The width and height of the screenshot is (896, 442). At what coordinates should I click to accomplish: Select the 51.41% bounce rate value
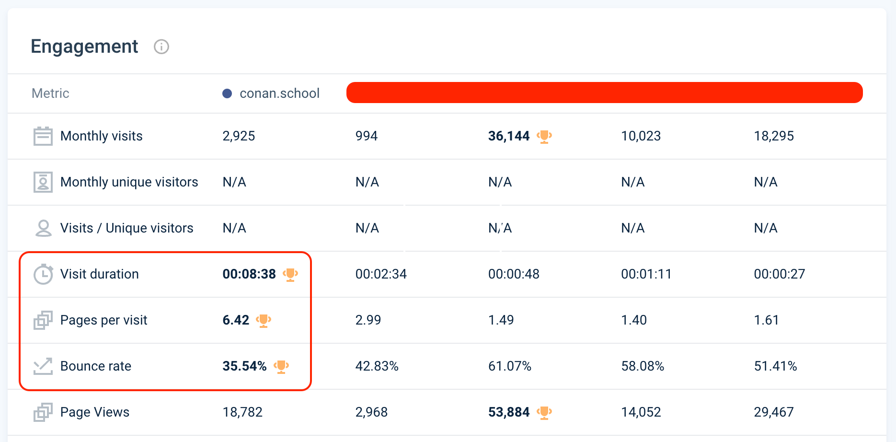775,366
